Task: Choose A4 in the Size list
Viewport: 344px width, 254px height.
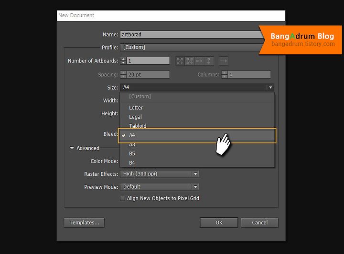Action: [197, 135]
